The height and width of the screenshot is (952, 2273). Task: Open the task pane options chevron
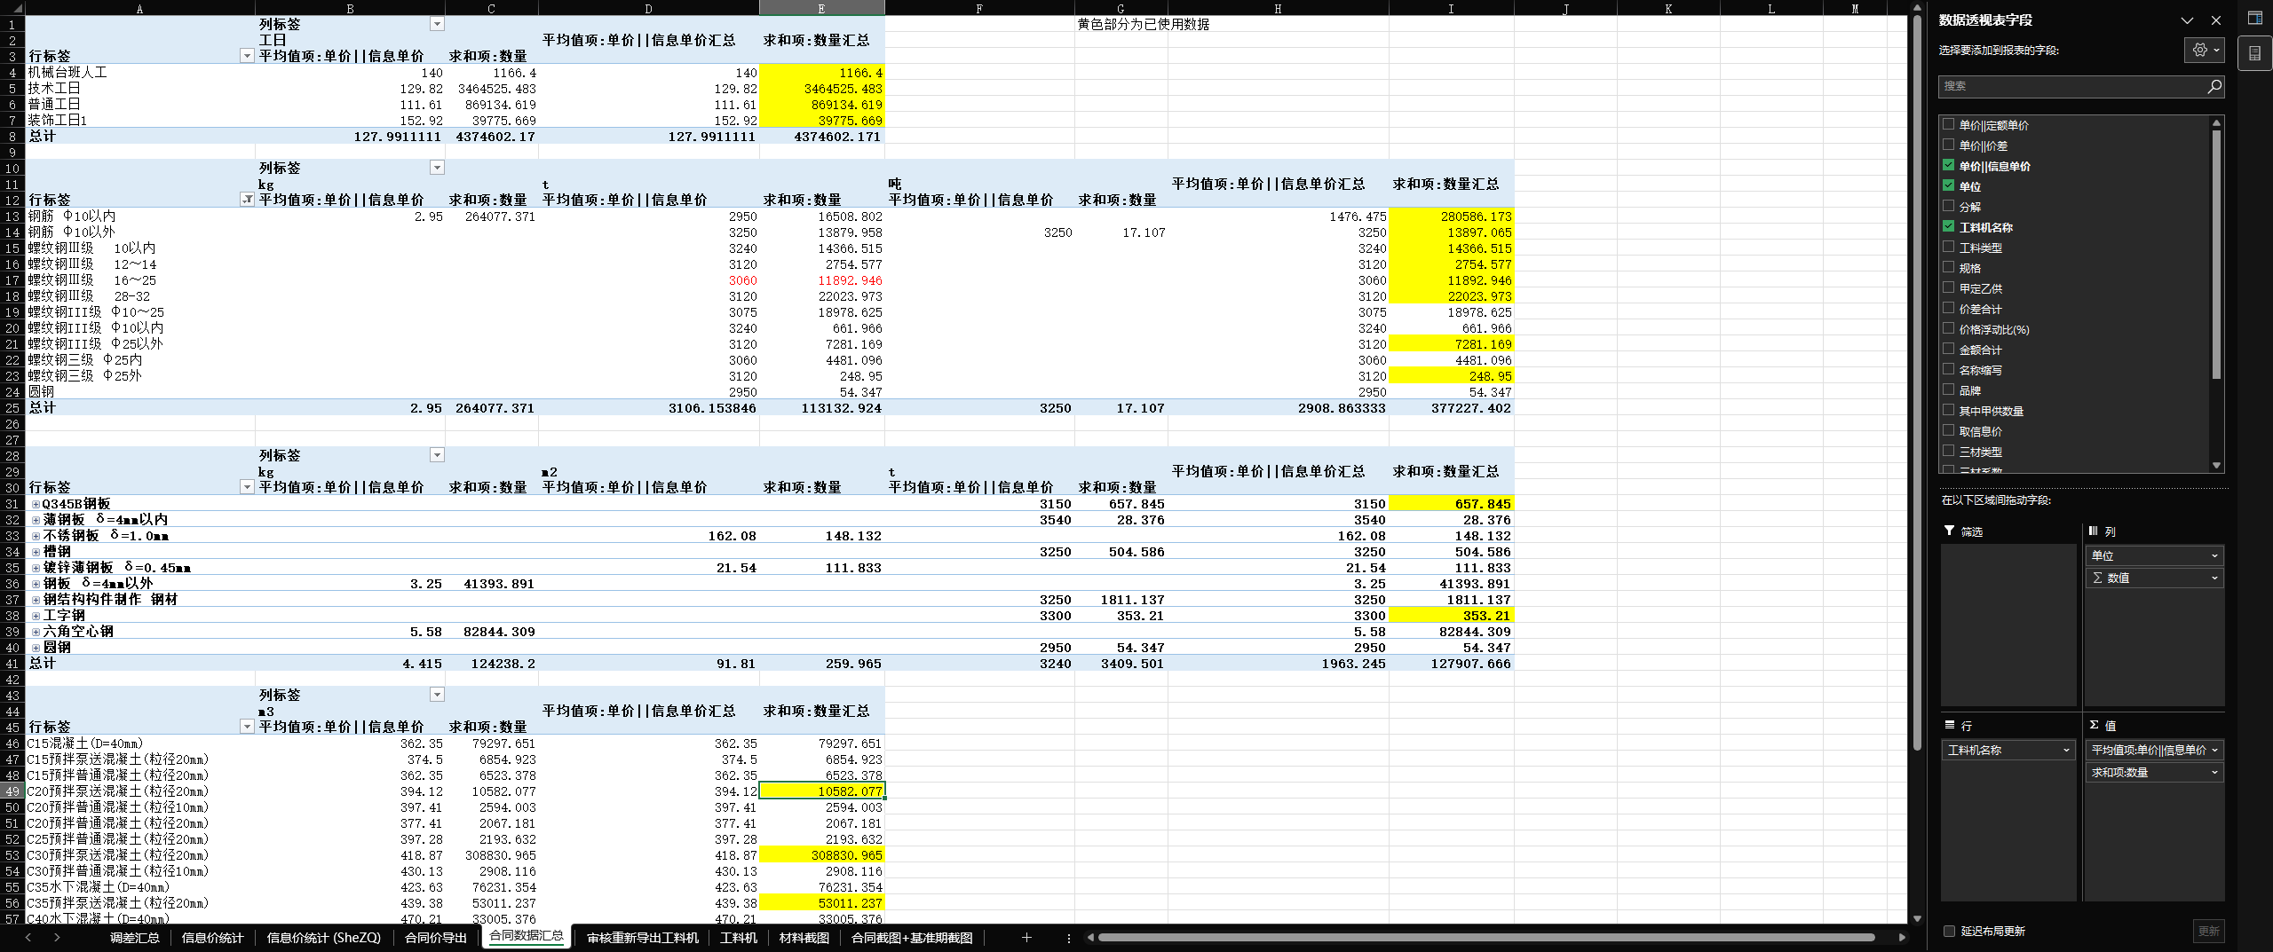(x=2187, y=20)
